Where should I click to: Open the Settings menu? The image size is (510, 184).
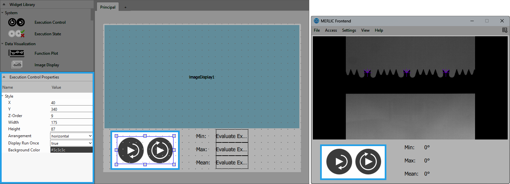tap(349, 30)
